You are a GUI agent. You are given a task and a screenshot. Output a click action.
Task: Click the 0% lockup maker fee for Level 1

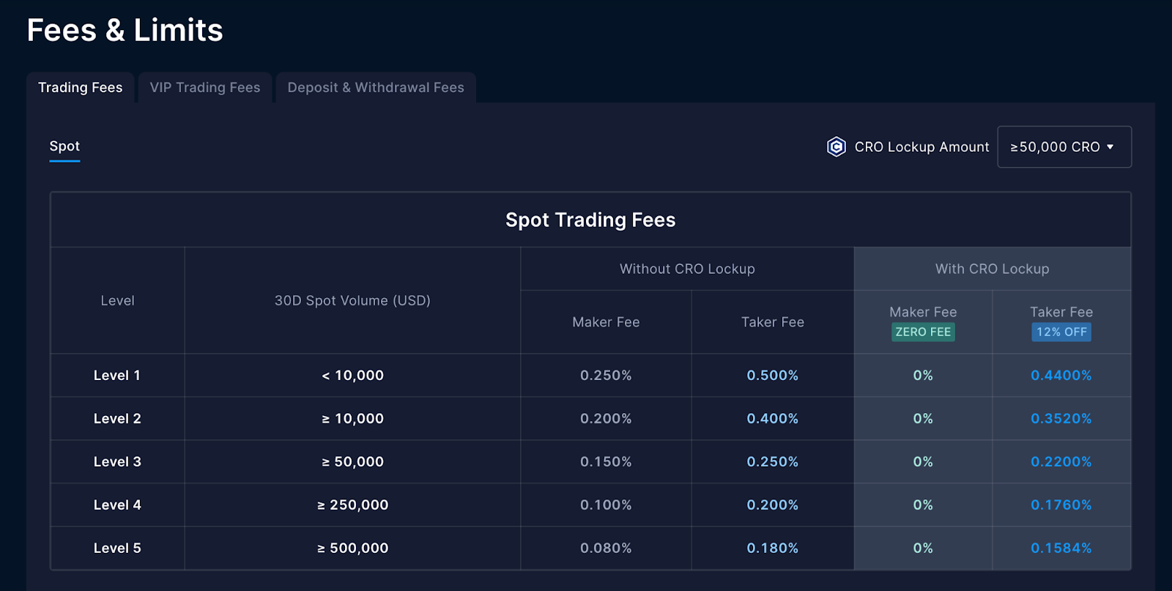[x=923, y=376]
